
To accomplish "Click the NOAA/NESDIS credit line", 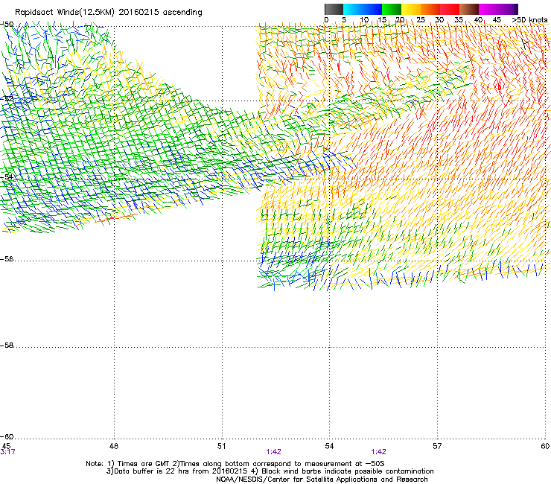I will [322, 480].
